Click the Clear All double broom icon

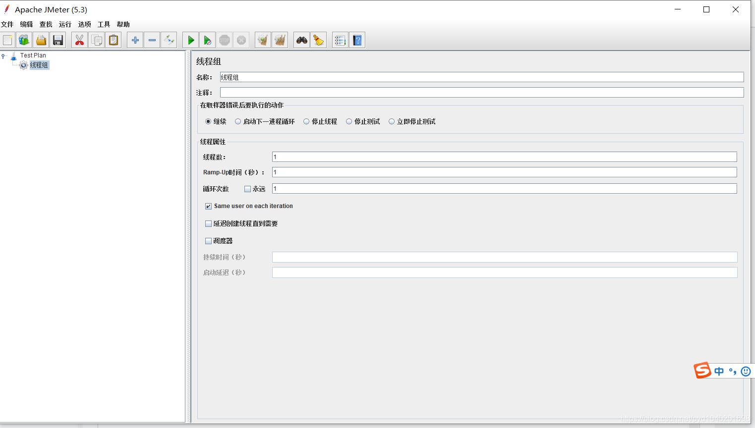click(x=280, y=40)
